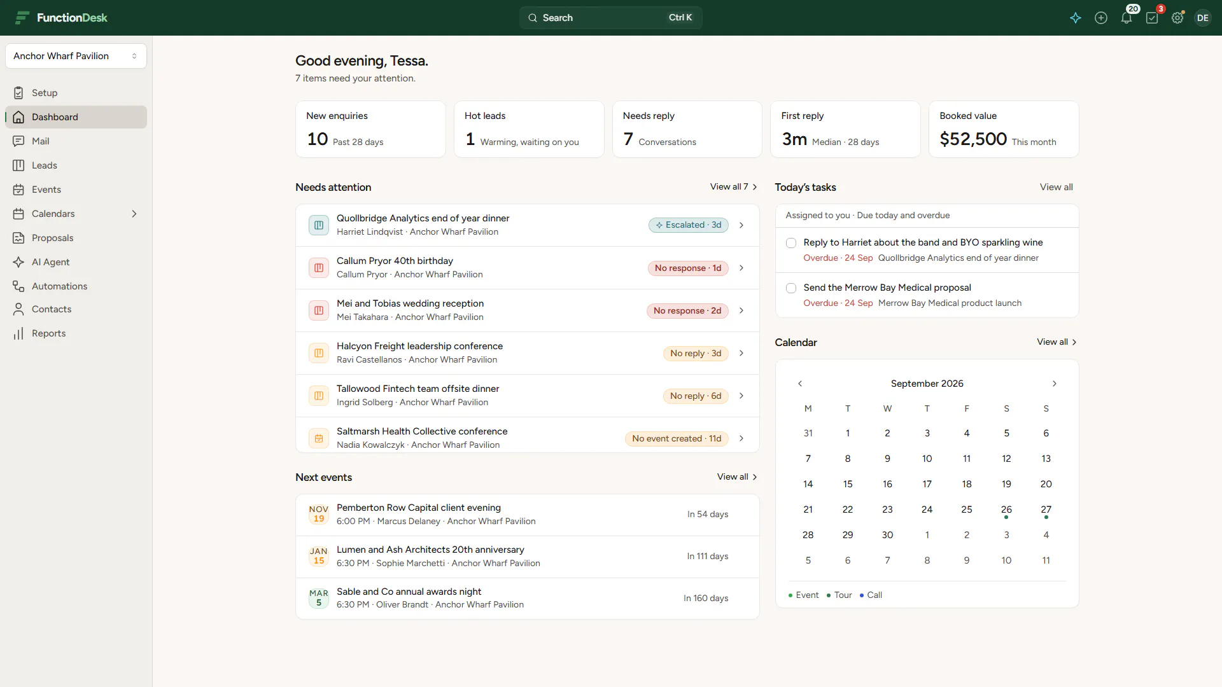Click the Reports bar chart icon

pyautogui.click(x=18, y=333)
